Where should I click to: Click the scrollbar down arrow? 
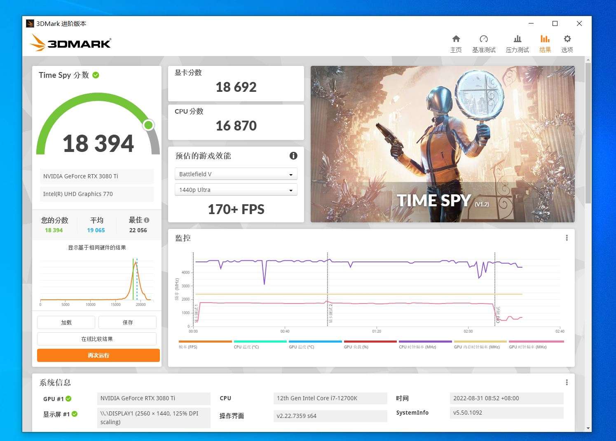(x=588, y=428)
